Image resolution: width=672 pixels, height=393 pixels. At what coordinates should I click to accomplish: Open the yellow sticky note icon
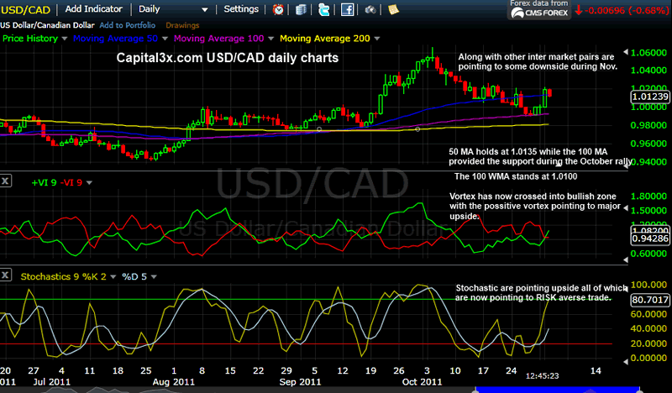coord(391,10)
